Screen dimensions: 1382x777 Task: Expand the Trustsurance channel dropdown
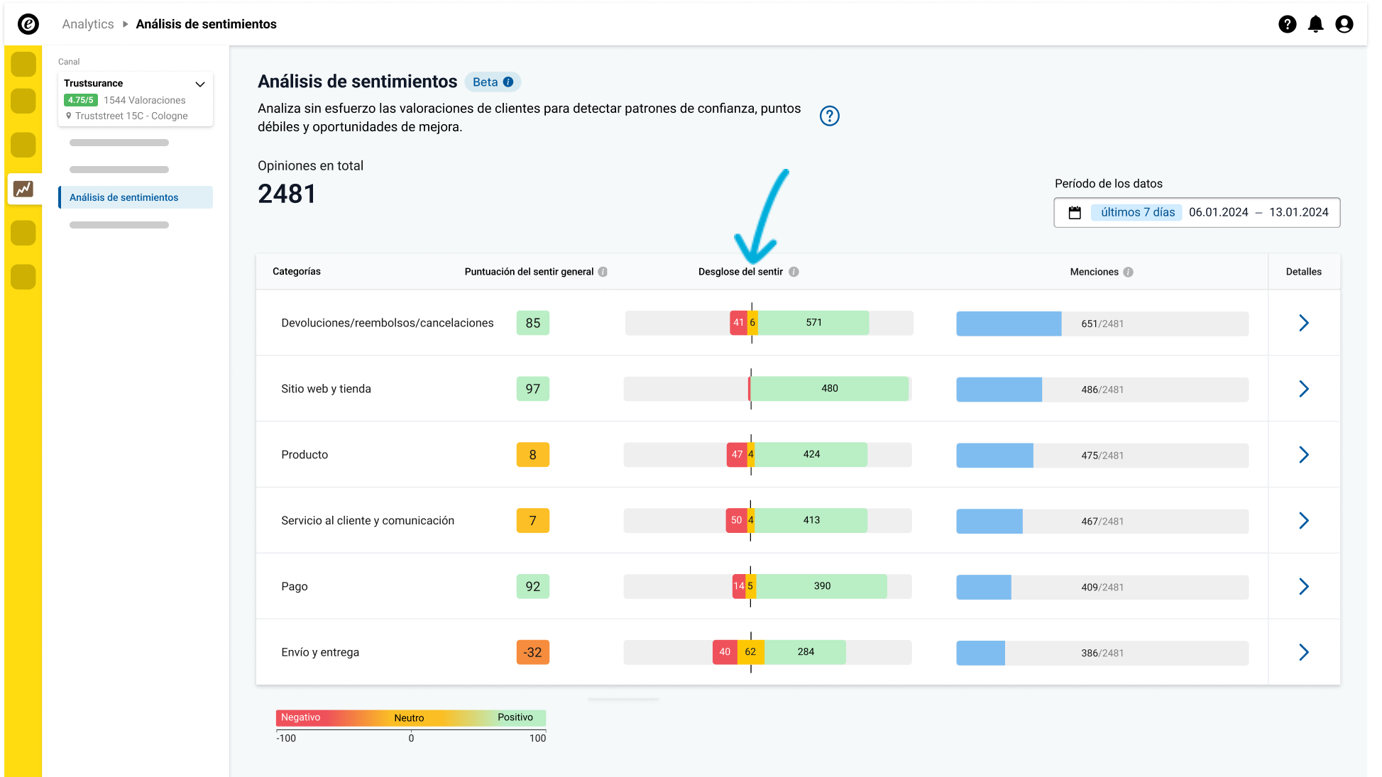pyautogui.click(x=200, y=84)
